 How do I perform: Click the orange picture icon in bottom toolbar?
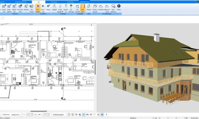click(73, 115)
